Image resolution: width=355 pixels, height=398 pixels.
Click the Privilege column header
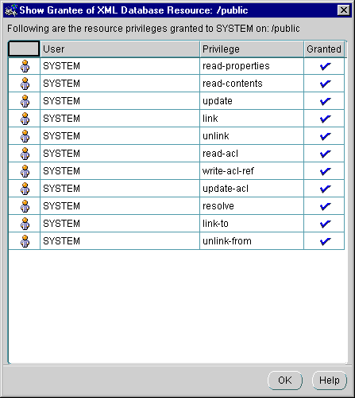(252, 49)
